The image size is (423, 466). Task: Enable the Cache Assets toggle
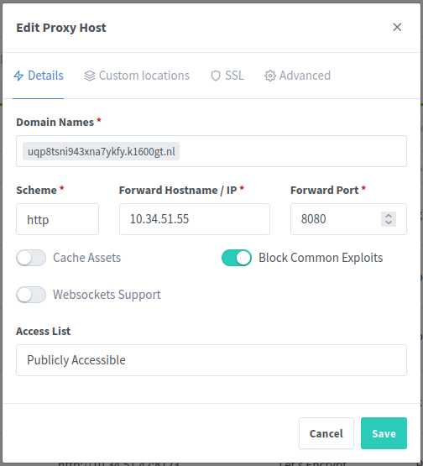[31, 258]
